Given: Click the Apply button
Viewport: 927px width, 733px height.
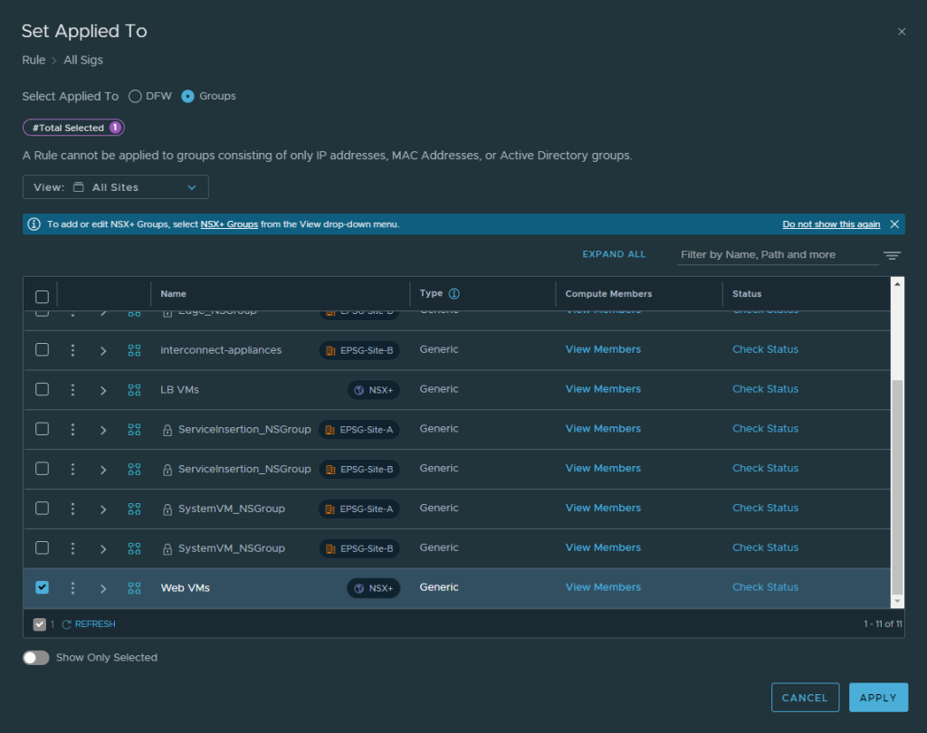Looking at the screenshot, I should click(x=878, y=698).
